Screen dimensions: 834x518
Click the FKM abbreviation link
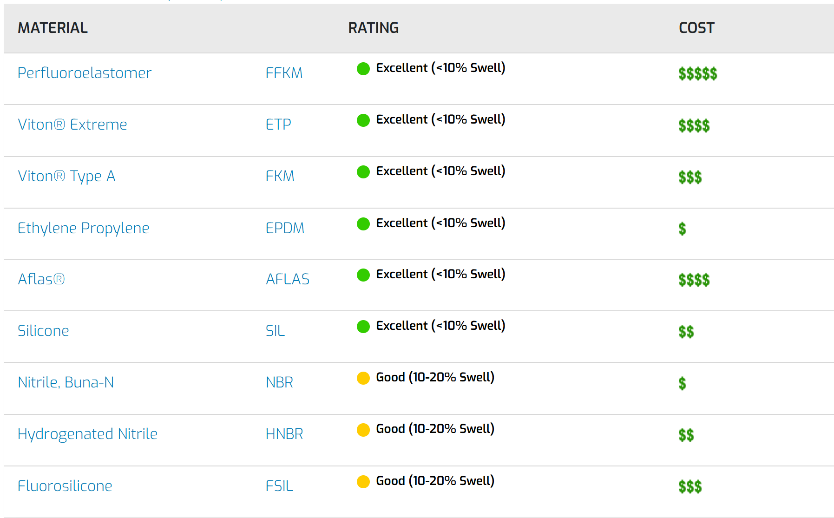(x=280, y=176)
